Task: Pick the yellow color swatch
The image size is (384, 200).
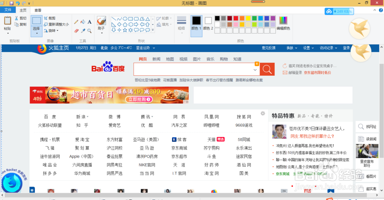Action: click(248, 18)
